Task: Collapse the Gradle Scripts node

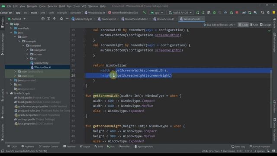Action: (7, 93)
